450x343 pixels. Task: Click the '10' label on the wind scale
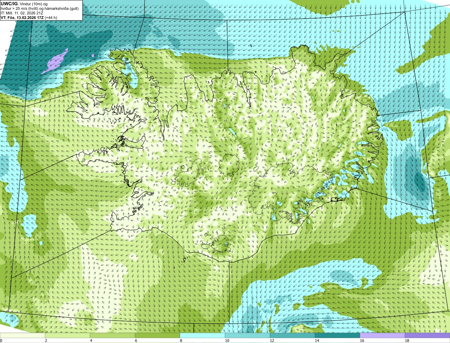coord(227,341)
